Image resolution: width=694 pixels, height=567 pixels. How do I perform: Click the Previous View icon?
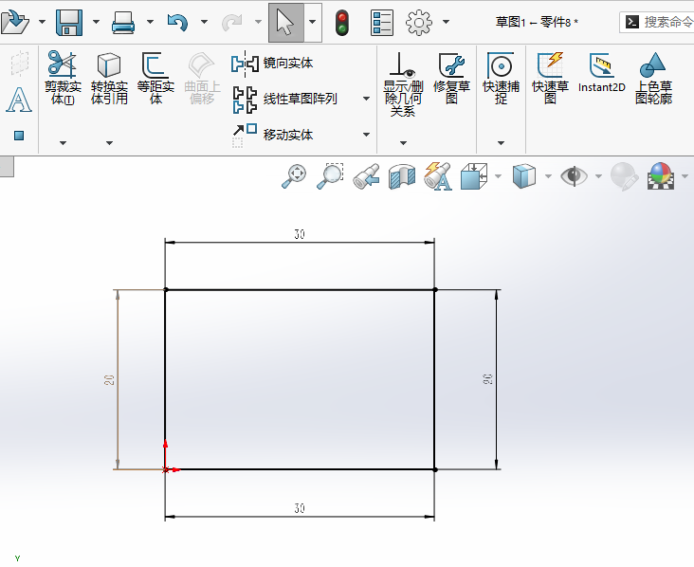pyautogui.click(x=366, y=176)
